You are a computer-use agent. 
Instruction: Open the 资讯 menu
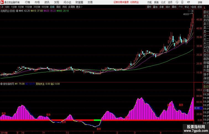[47, 2]
